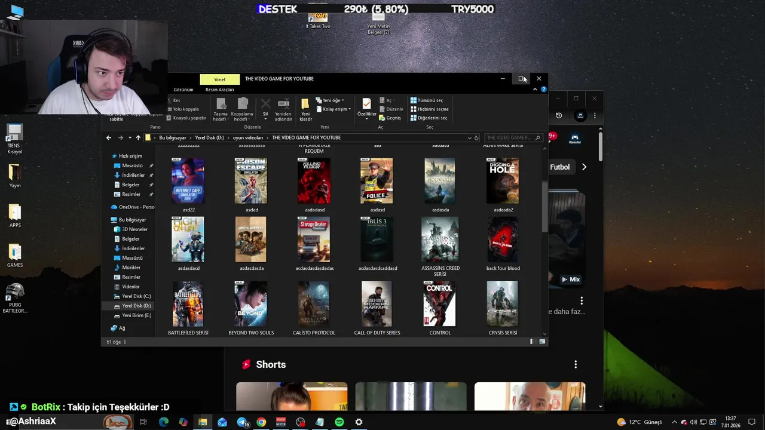Switch to large thumbnails view in status bar
765x430 pixels.
(x=542, y=342)
